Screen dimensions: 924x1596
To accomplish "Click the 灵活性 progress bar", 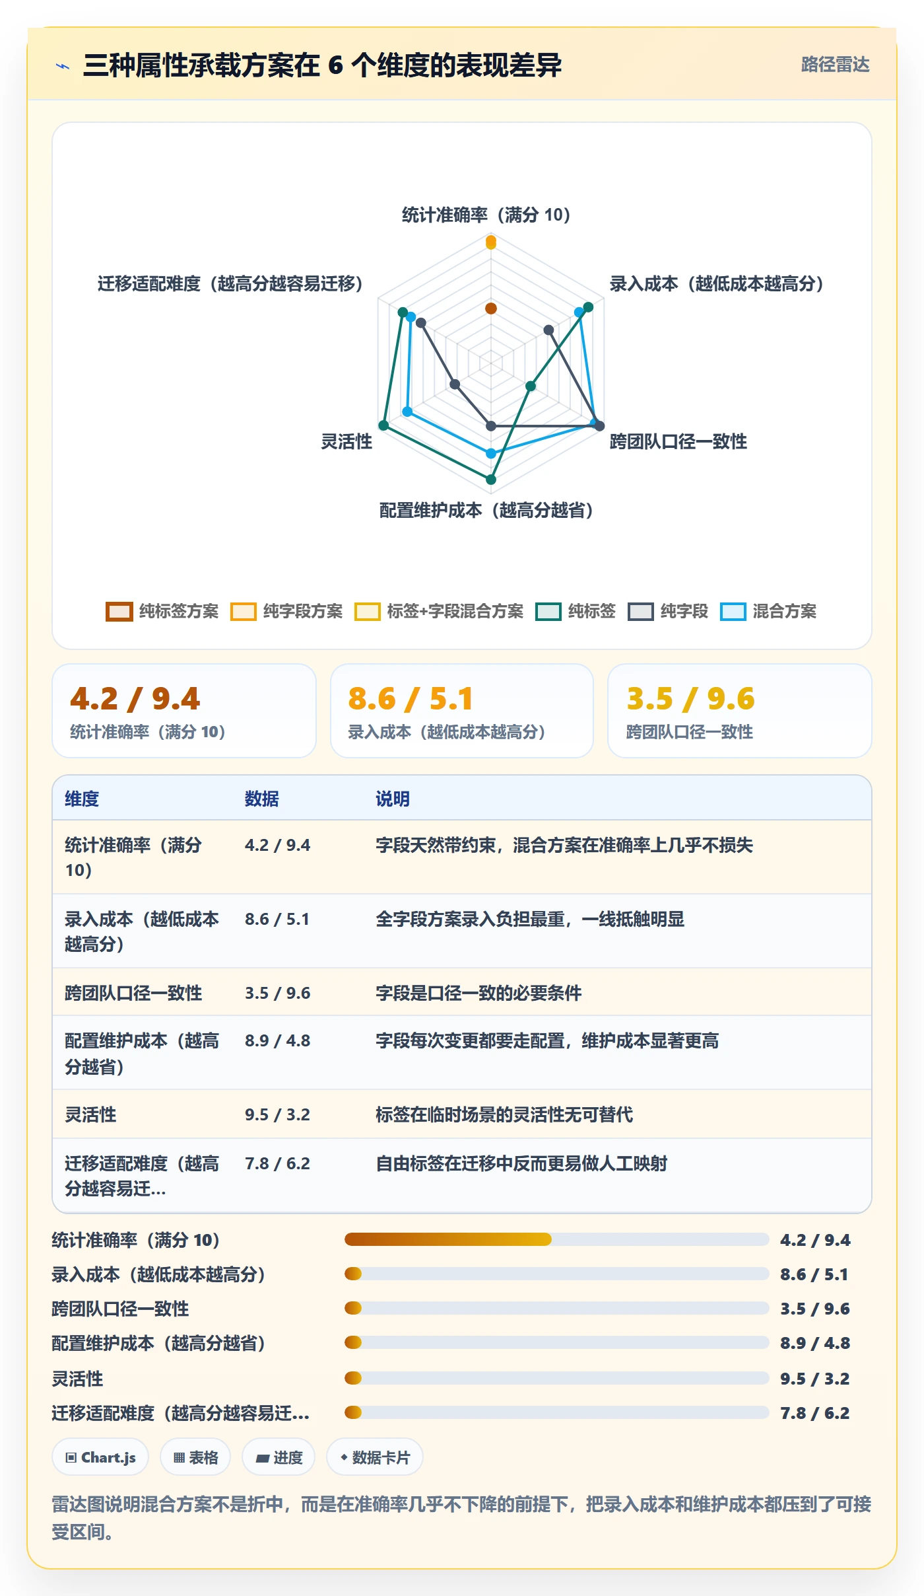I will pyautogui.click(x=556, y=1378).
